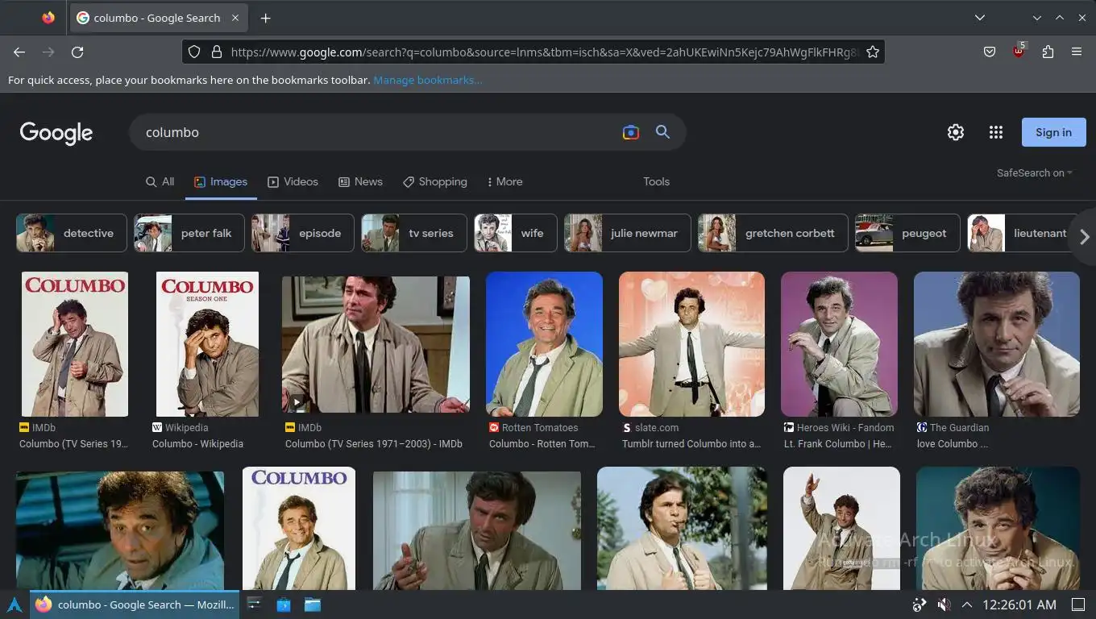1096x619 pixels.
Task: Search by image using camera icon
Action: (631, 132)
